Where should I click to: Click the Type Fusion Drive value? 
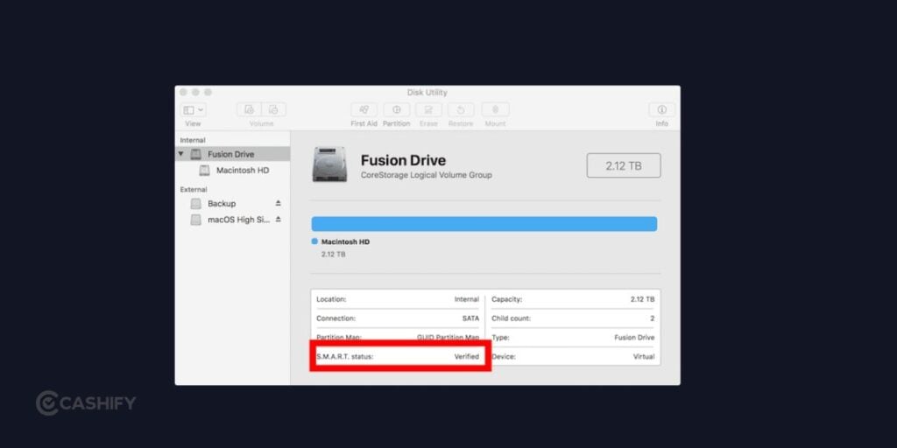(634, 338)
